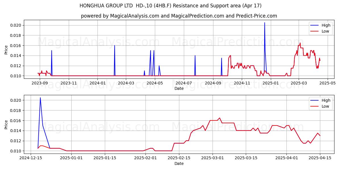Click the 2025-04-15 tick label
This screenshot has height=170, width=341.
pos(320,158)
